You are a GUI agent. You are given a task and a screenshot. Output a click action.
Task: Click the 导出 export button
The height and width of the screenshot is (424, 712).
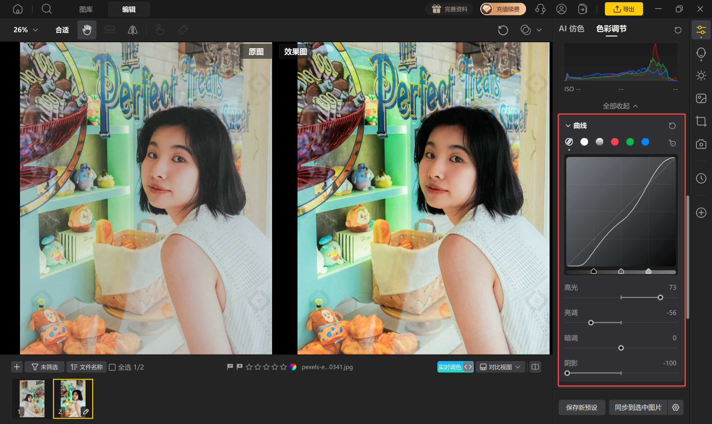624,9
